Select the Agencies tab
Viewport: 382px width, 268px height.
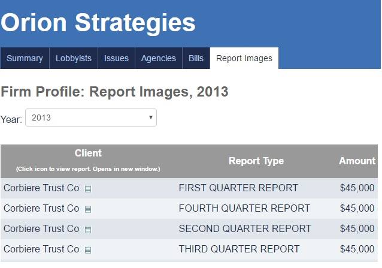(x=159, y=58)
